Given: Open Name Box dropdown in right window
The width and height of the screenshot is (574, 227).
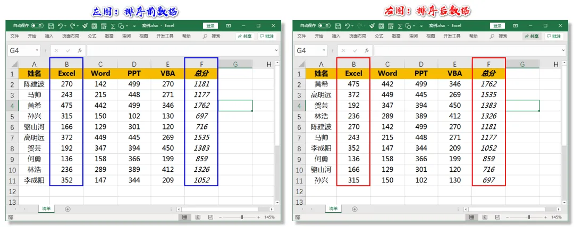Looking at the screenshot, I should click(324, 50).
